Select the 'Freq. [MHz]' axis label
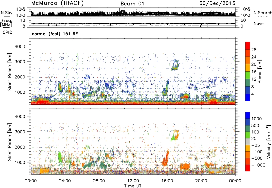Viewport: 272px width, 188px height. tap(6, 23)
